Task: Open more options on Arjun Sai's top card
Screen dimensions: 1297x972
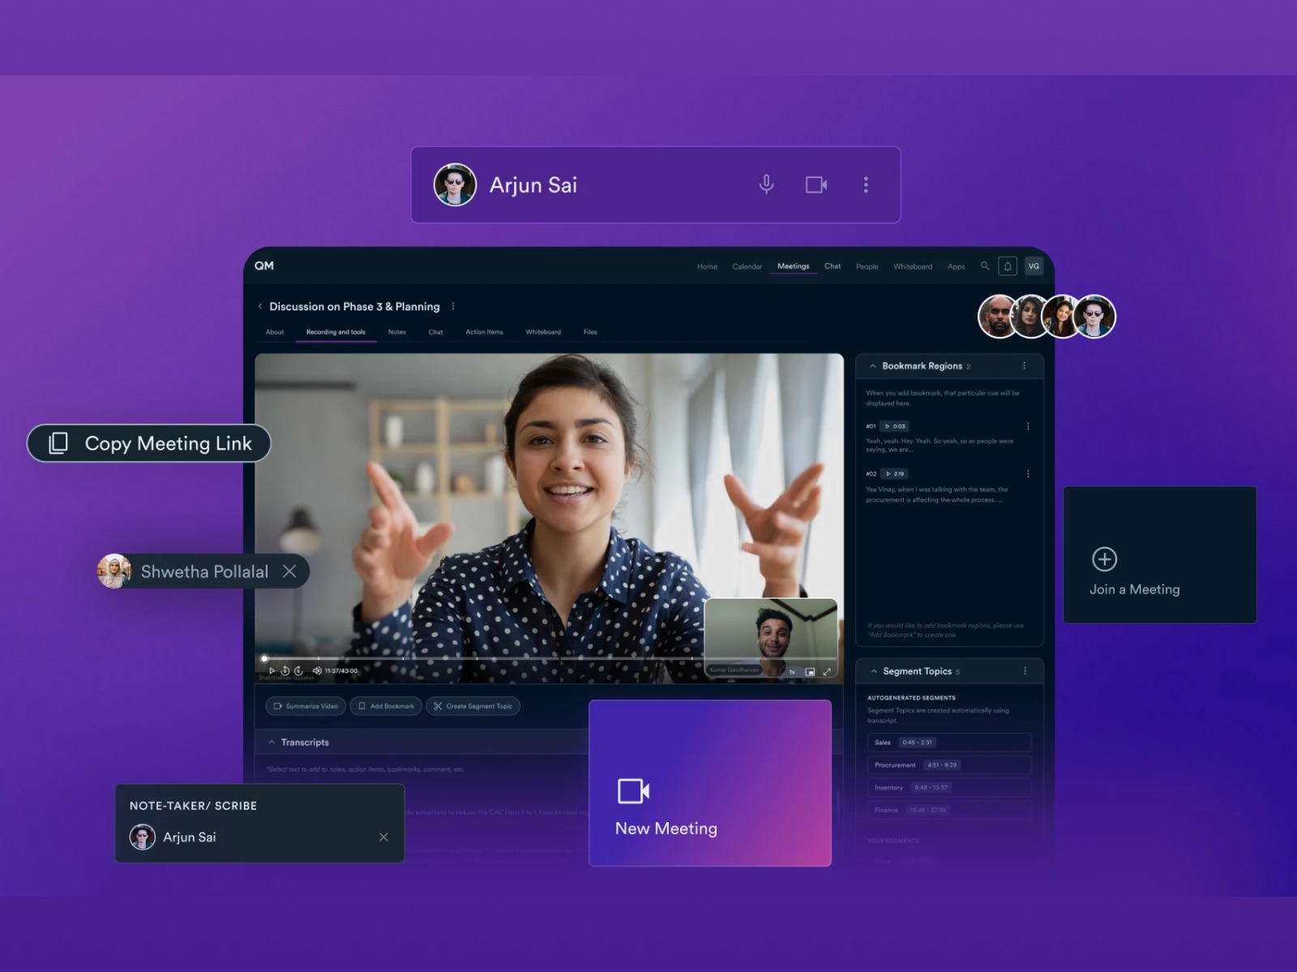Action: [866, 185]
